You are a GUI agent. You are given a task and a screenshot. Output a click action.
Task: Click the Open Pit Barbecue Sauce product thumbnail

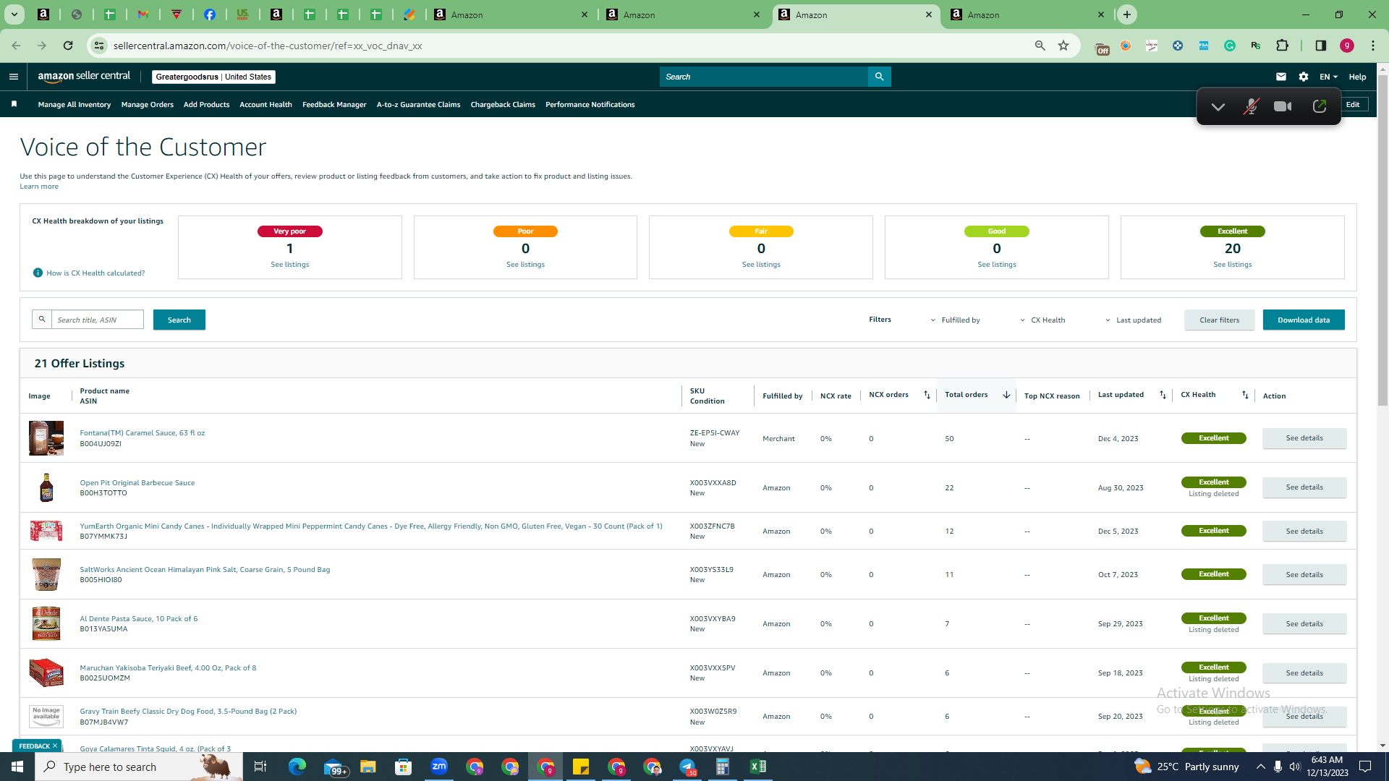(46, 487)
